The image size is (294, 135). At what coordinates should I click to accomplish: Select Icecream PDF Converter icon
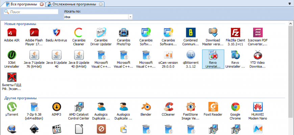[258, 32]
